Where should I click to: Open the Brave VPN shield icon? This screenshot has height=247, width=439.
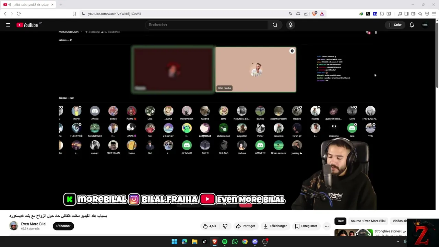point(427,14)
